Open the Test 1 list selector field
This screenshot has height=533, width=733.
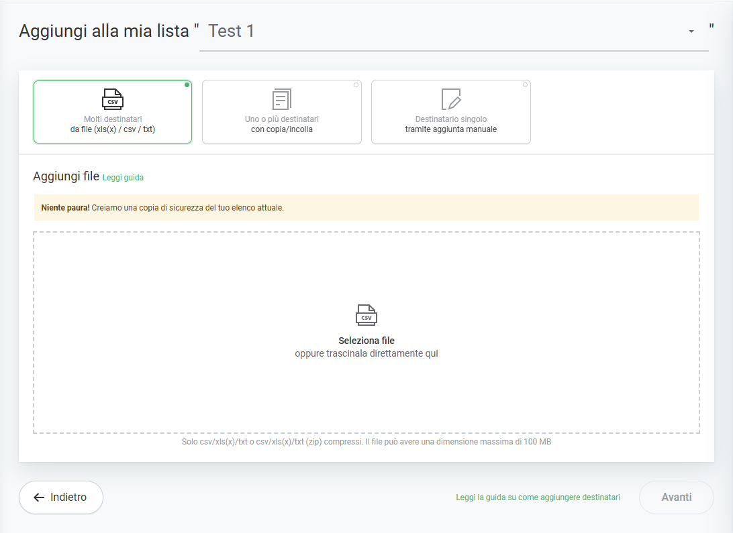click(x=443, y=32)
